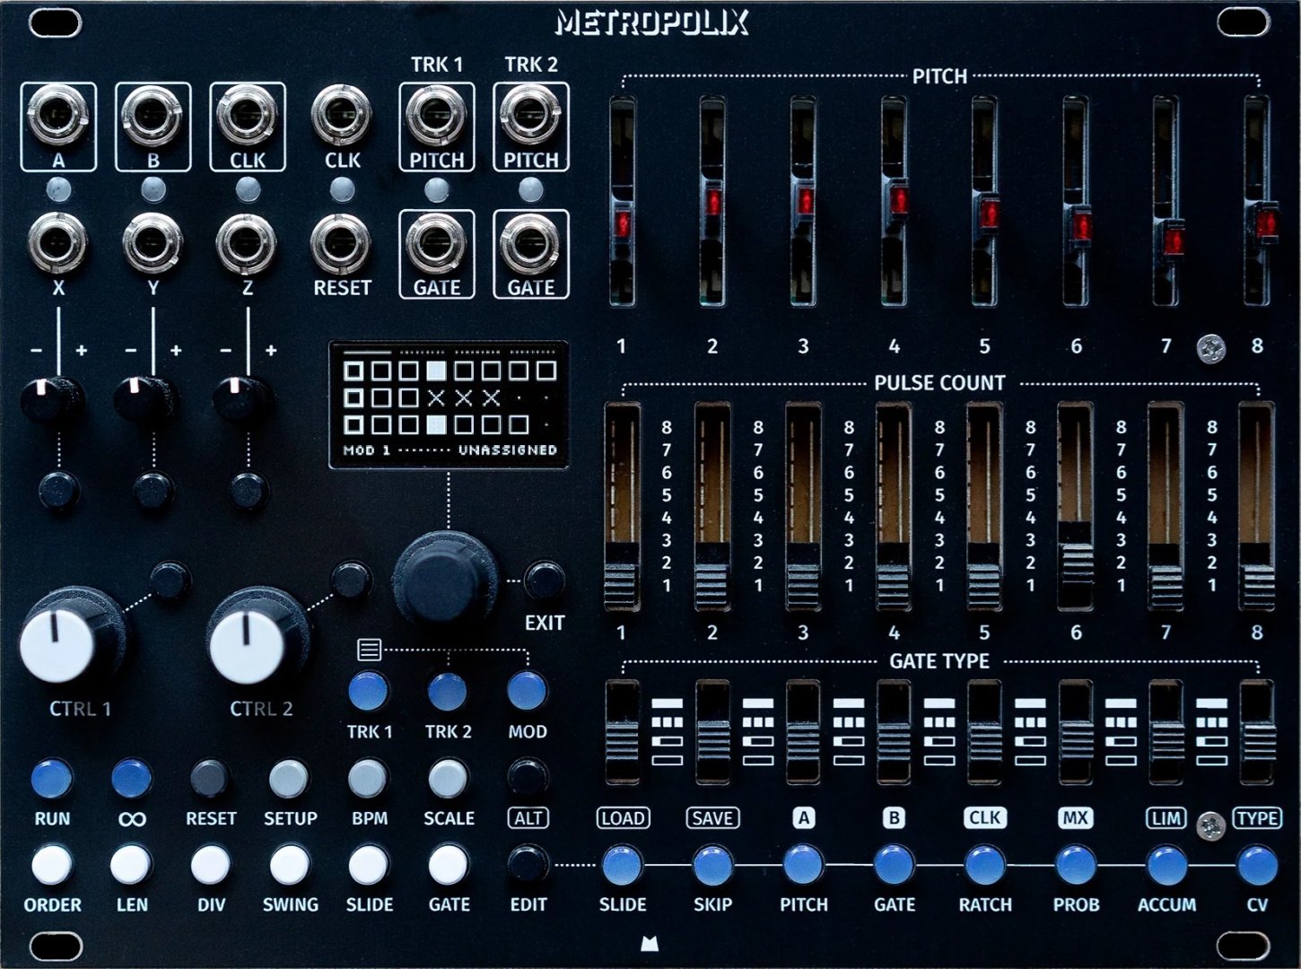Image resolution: width=1301 pixels, height=969 pixels.
Task: Select the LEN white button
Action: [x=131, y=864]
